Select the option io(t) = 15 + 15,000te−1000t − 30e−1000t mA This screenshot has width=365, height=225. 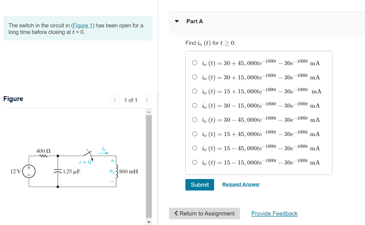(195, 91)
